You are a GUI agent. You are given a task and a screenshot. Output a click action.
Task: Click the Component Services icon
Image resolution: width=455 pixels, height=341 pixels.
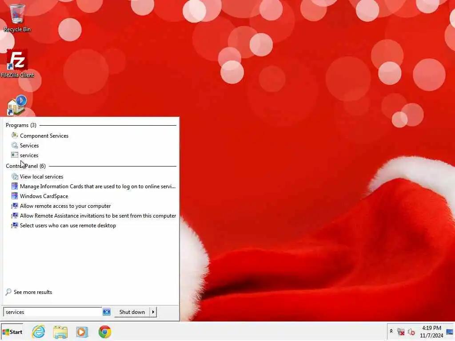click(x=15, y=135)
